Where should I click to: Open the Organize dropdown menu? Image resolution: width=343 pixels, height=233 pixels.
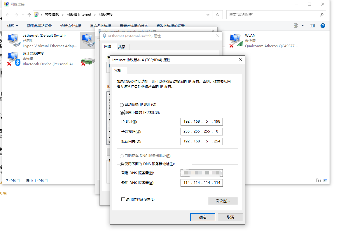13,26
